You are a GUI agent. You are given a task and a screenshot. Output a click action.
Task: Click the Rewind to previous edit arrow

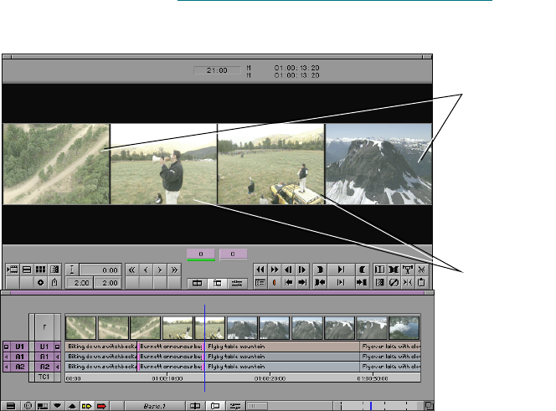[288, 283]
